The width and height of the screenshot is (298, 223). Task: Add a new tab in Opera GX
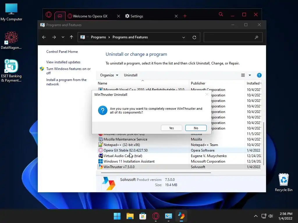click(185, 16)
